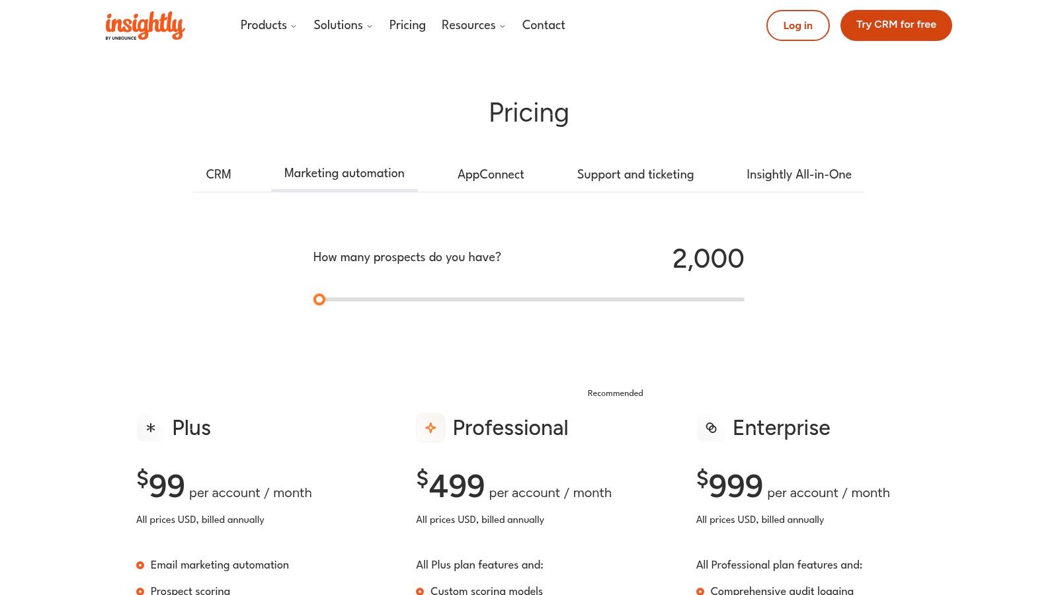The height and width of the screenshot is (595, 1058).
Task: Open the Solutions dropdown menu
Action: (343, 25)
